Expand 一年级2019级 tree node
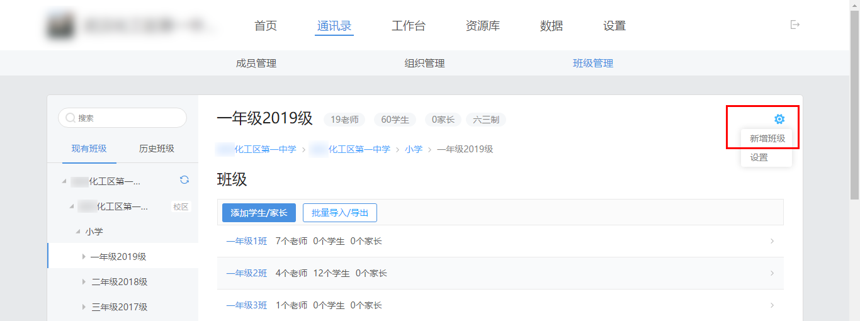This screenshot has width=860, height=321. pyautogui.click(x=84, y=257)
